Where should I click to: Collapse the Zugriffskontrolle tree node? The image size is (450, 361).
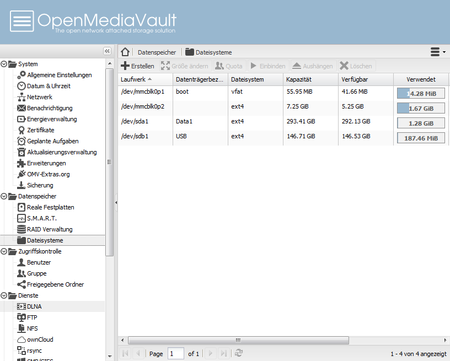[x=4, y=251]
